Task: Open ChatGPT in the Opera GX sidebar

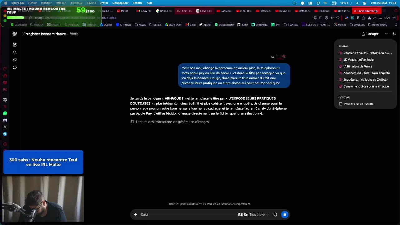Action: 5,100
